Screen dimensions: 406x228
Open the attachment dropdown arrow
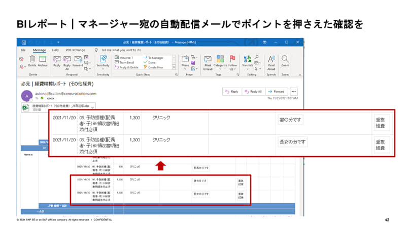(x=93, y=107)
